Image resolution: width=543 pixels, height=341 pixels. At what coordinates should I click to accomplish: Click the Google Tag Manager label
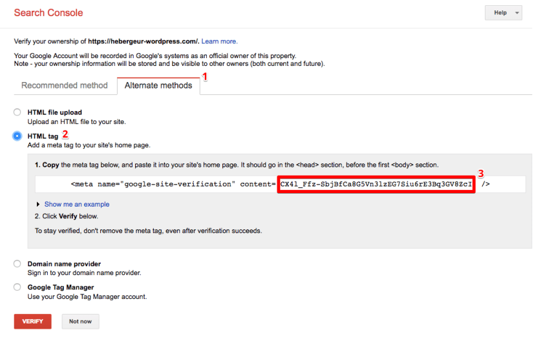61,287
